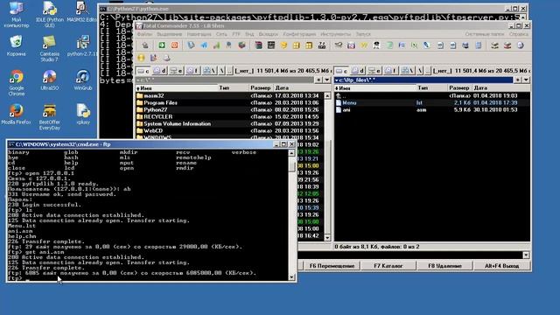Open left panel directory history dropdown
This screenshot has height=315, width=560.
326,80
